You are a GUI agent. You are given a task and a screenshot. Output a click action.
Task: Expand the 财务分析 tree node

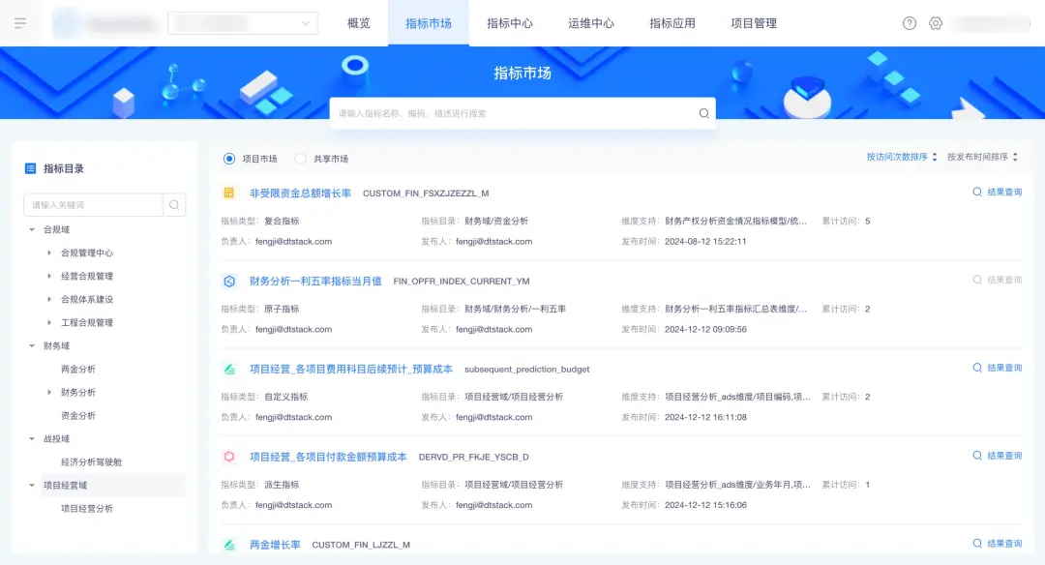tap(49, 393)
